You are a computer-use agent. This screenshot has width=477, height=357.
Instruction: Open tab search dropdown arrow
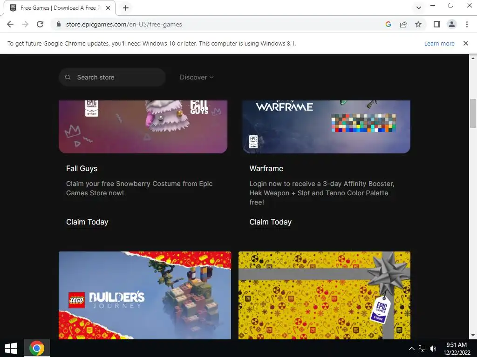coord(419,8)
